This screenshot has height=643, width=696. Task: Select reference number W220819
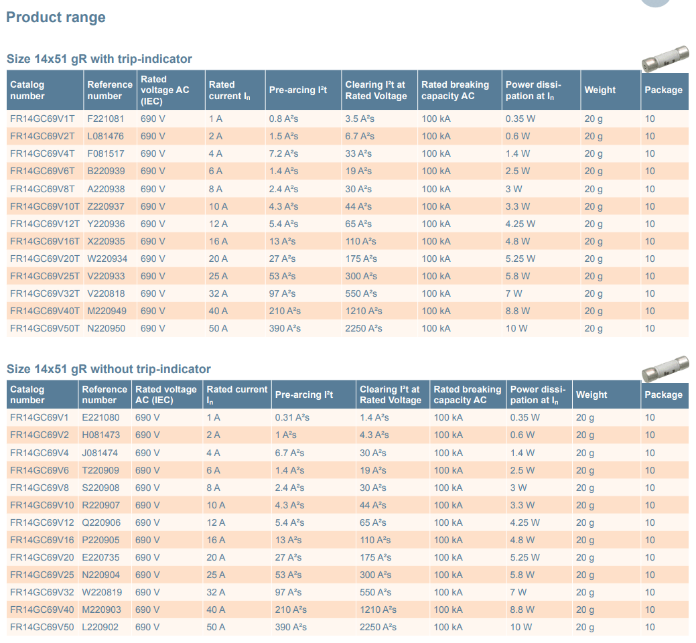coord(101,592)
